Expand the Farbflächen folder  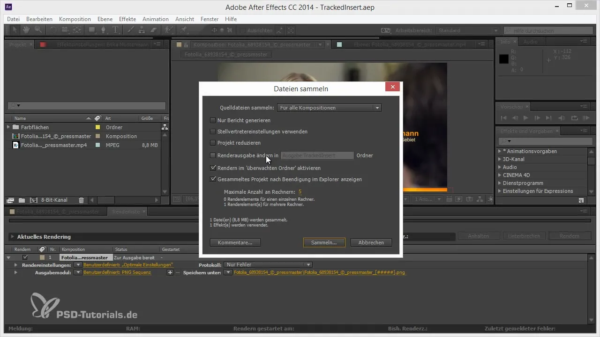[x=8, y=127]
